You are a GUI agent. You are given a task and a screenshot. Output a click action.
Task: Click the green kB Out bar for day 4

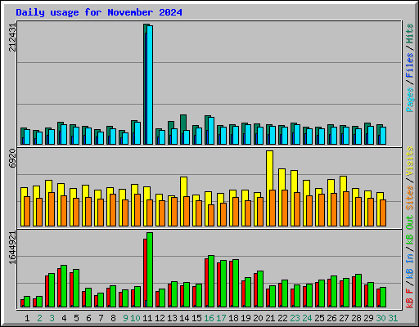[64, 286]
